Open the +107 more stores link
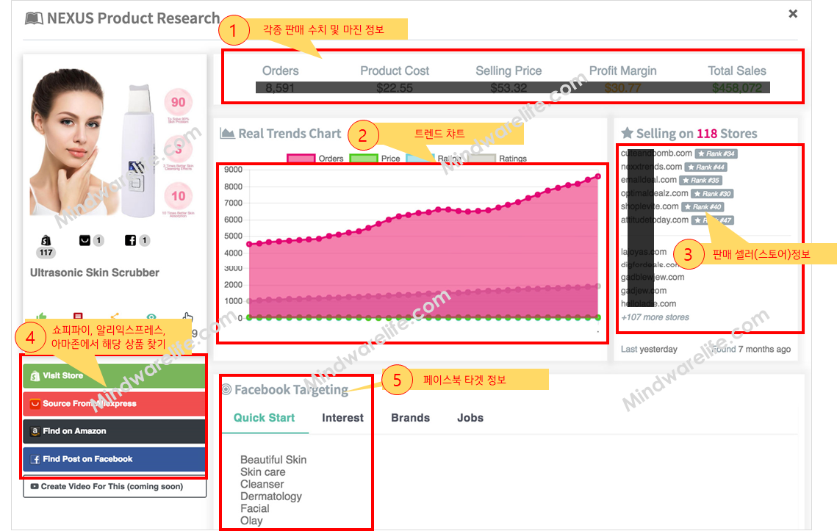Image resolution: width=837 pixels, height=531 pixels. 655,317
